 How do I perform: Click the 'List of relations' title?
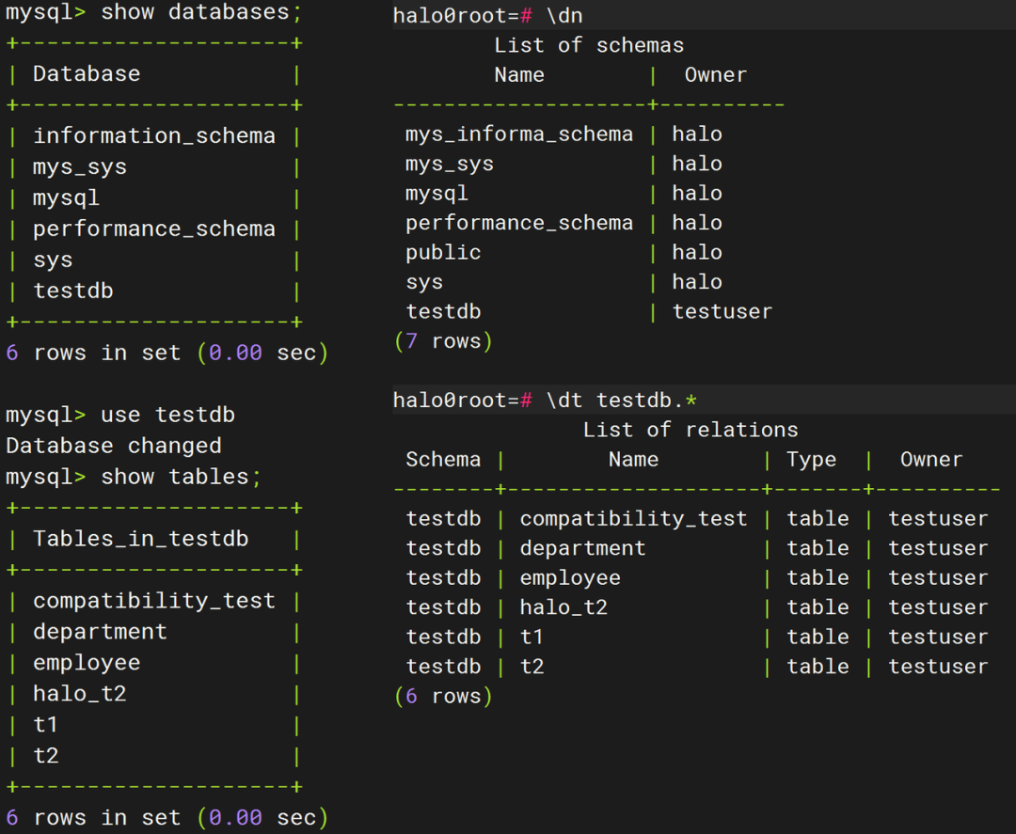[691, 431]
